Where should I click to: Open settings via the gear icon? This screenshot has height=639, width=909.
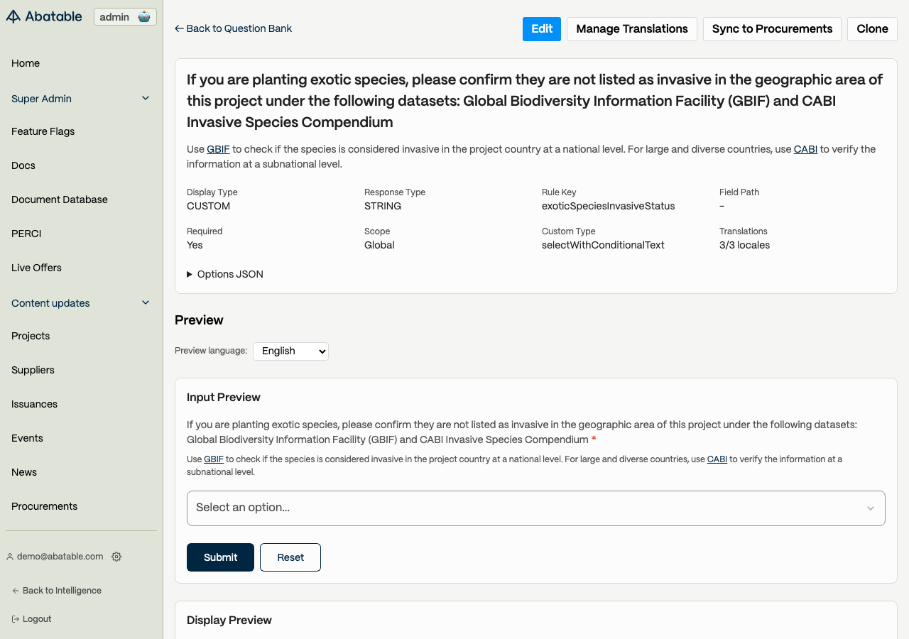coord(116,557)
